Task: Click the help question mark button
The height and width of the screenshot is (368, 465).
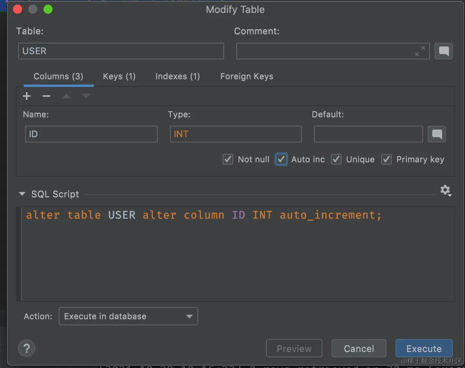Action: coord(27,348)
